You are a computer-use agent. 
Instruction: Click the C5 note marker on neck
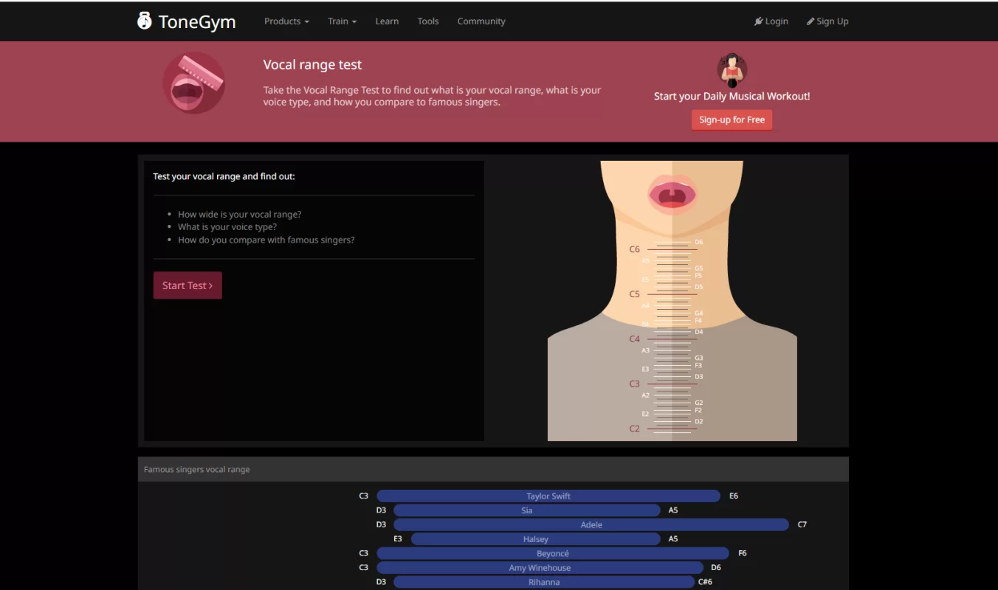click(635, 294)
